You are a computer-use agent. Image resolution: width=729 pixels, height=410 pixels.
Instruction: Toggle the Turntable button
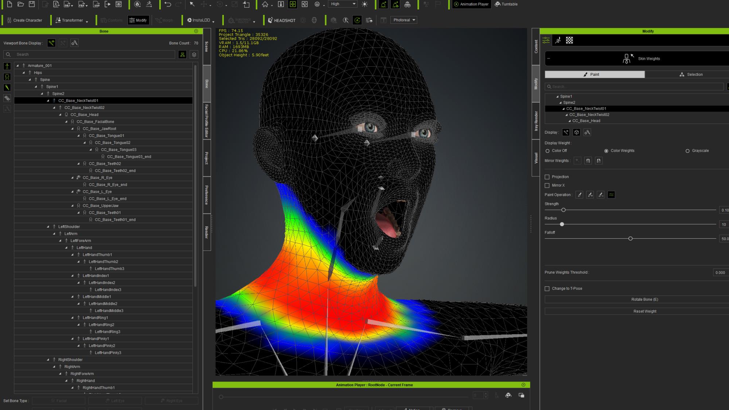click(506, 4)
